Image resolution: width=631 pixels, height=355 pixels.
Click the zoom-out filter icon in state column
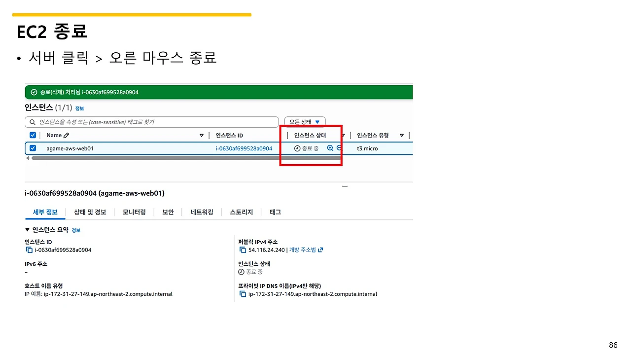[x=339, y=148]
